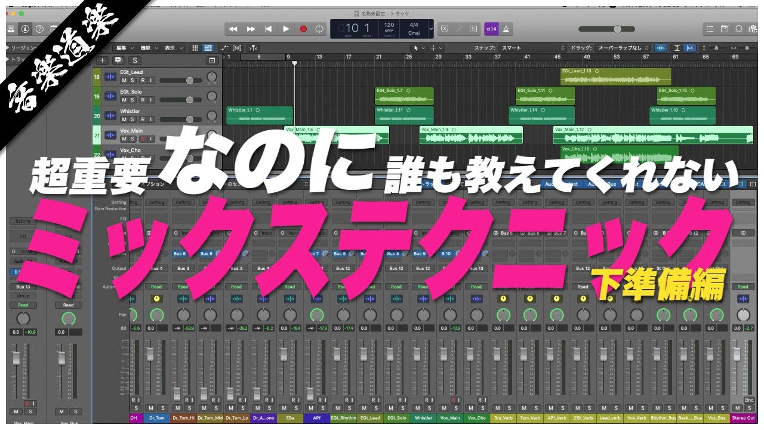Switch to the grid view icon

tap(195, 48)
